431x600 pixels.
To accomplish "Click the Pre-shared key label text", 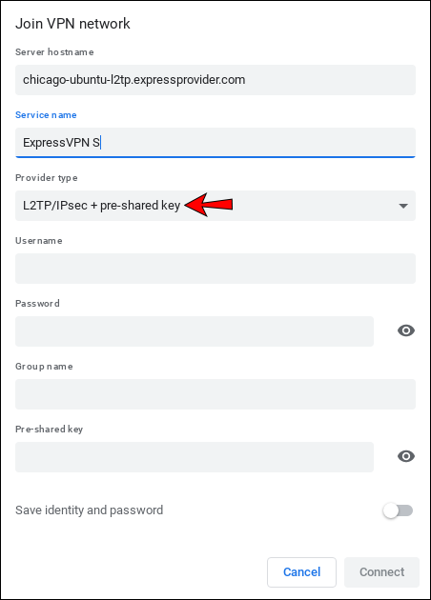I will click(49, 430).
